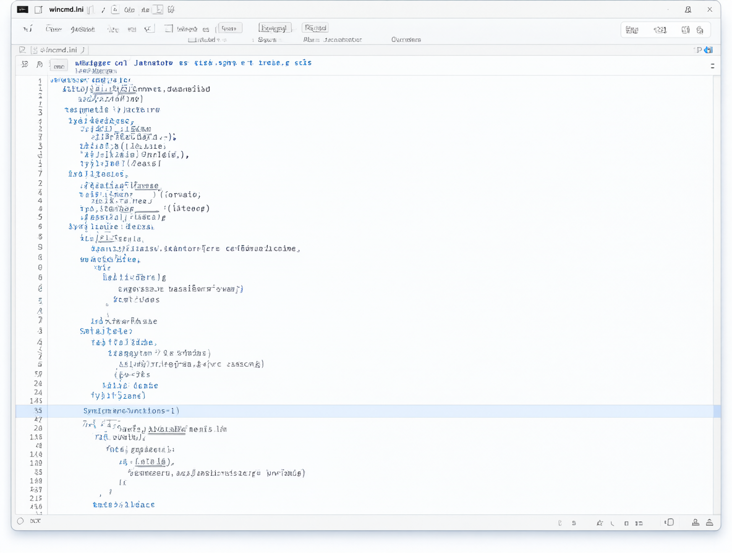Click the editor's vertical scrollbar
The image size is (732, 553).
click(717, 294)
